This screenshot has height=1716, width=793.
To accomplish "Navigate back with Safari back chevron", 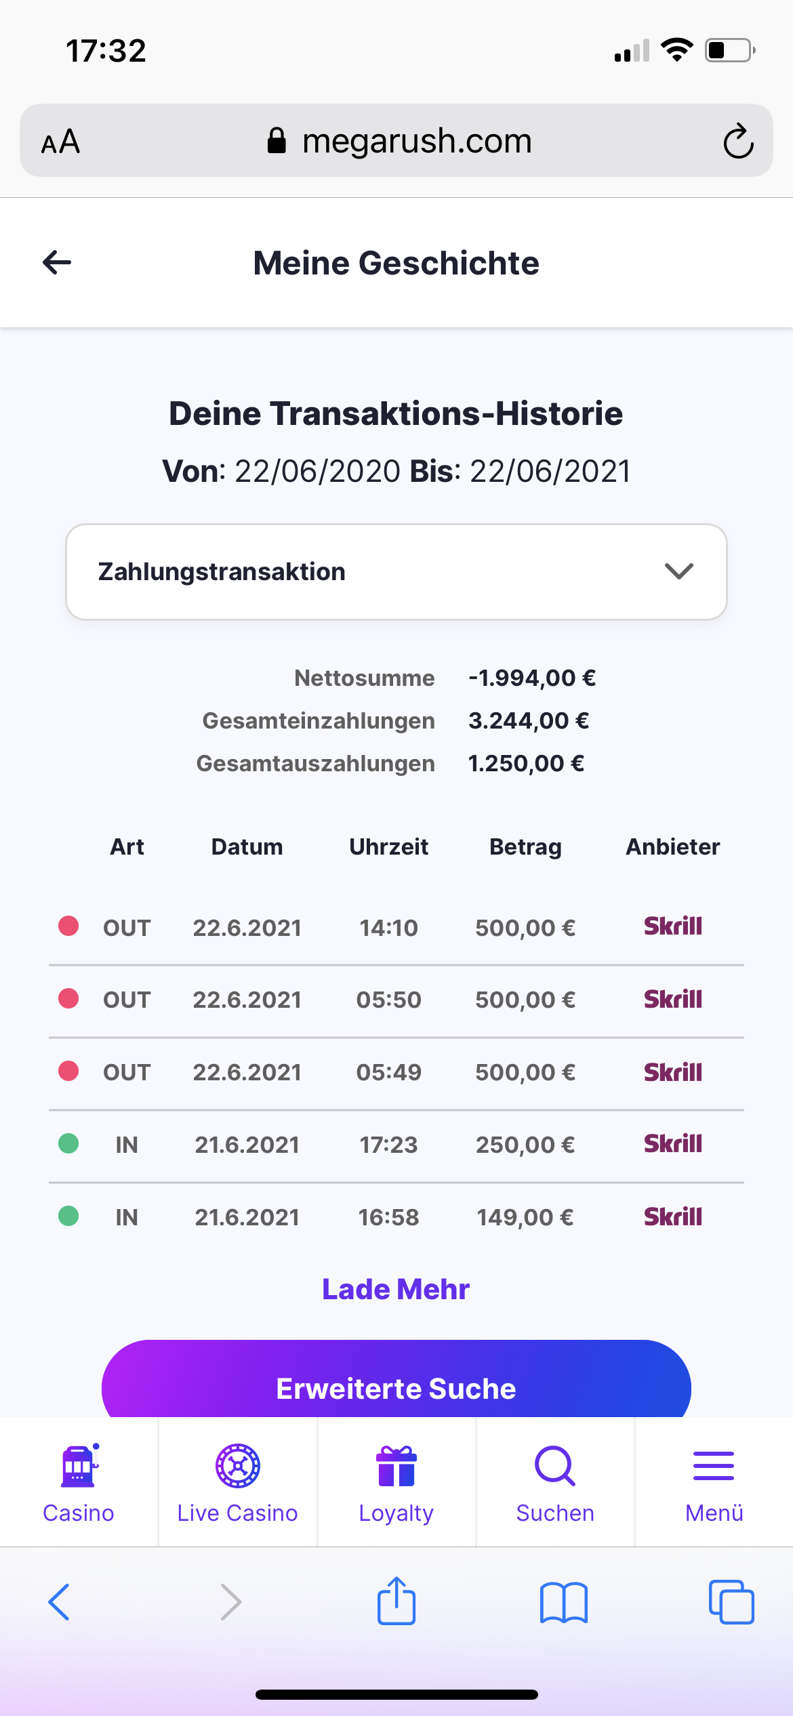I will pos(60,1603).
